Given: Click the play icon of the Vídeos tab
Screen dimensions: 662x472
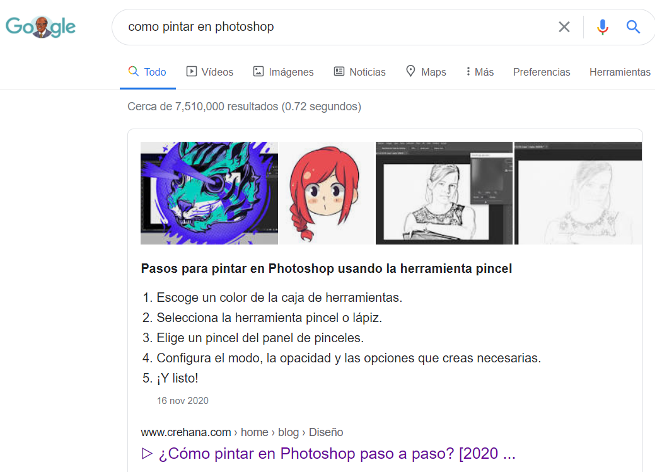Looking at the screenshot, I should point(192,71).
